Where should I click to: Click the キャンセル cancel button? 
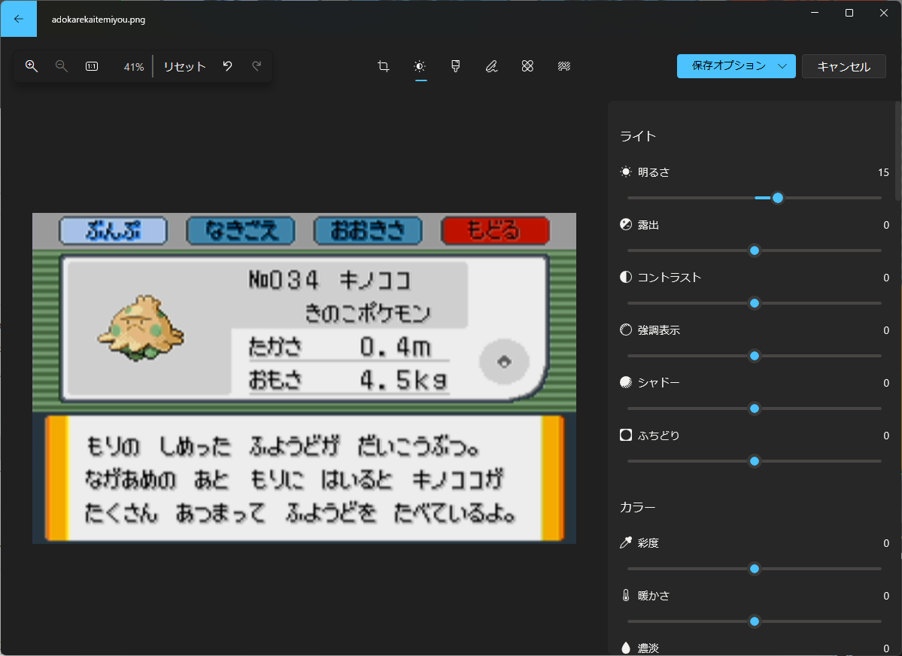844,67
